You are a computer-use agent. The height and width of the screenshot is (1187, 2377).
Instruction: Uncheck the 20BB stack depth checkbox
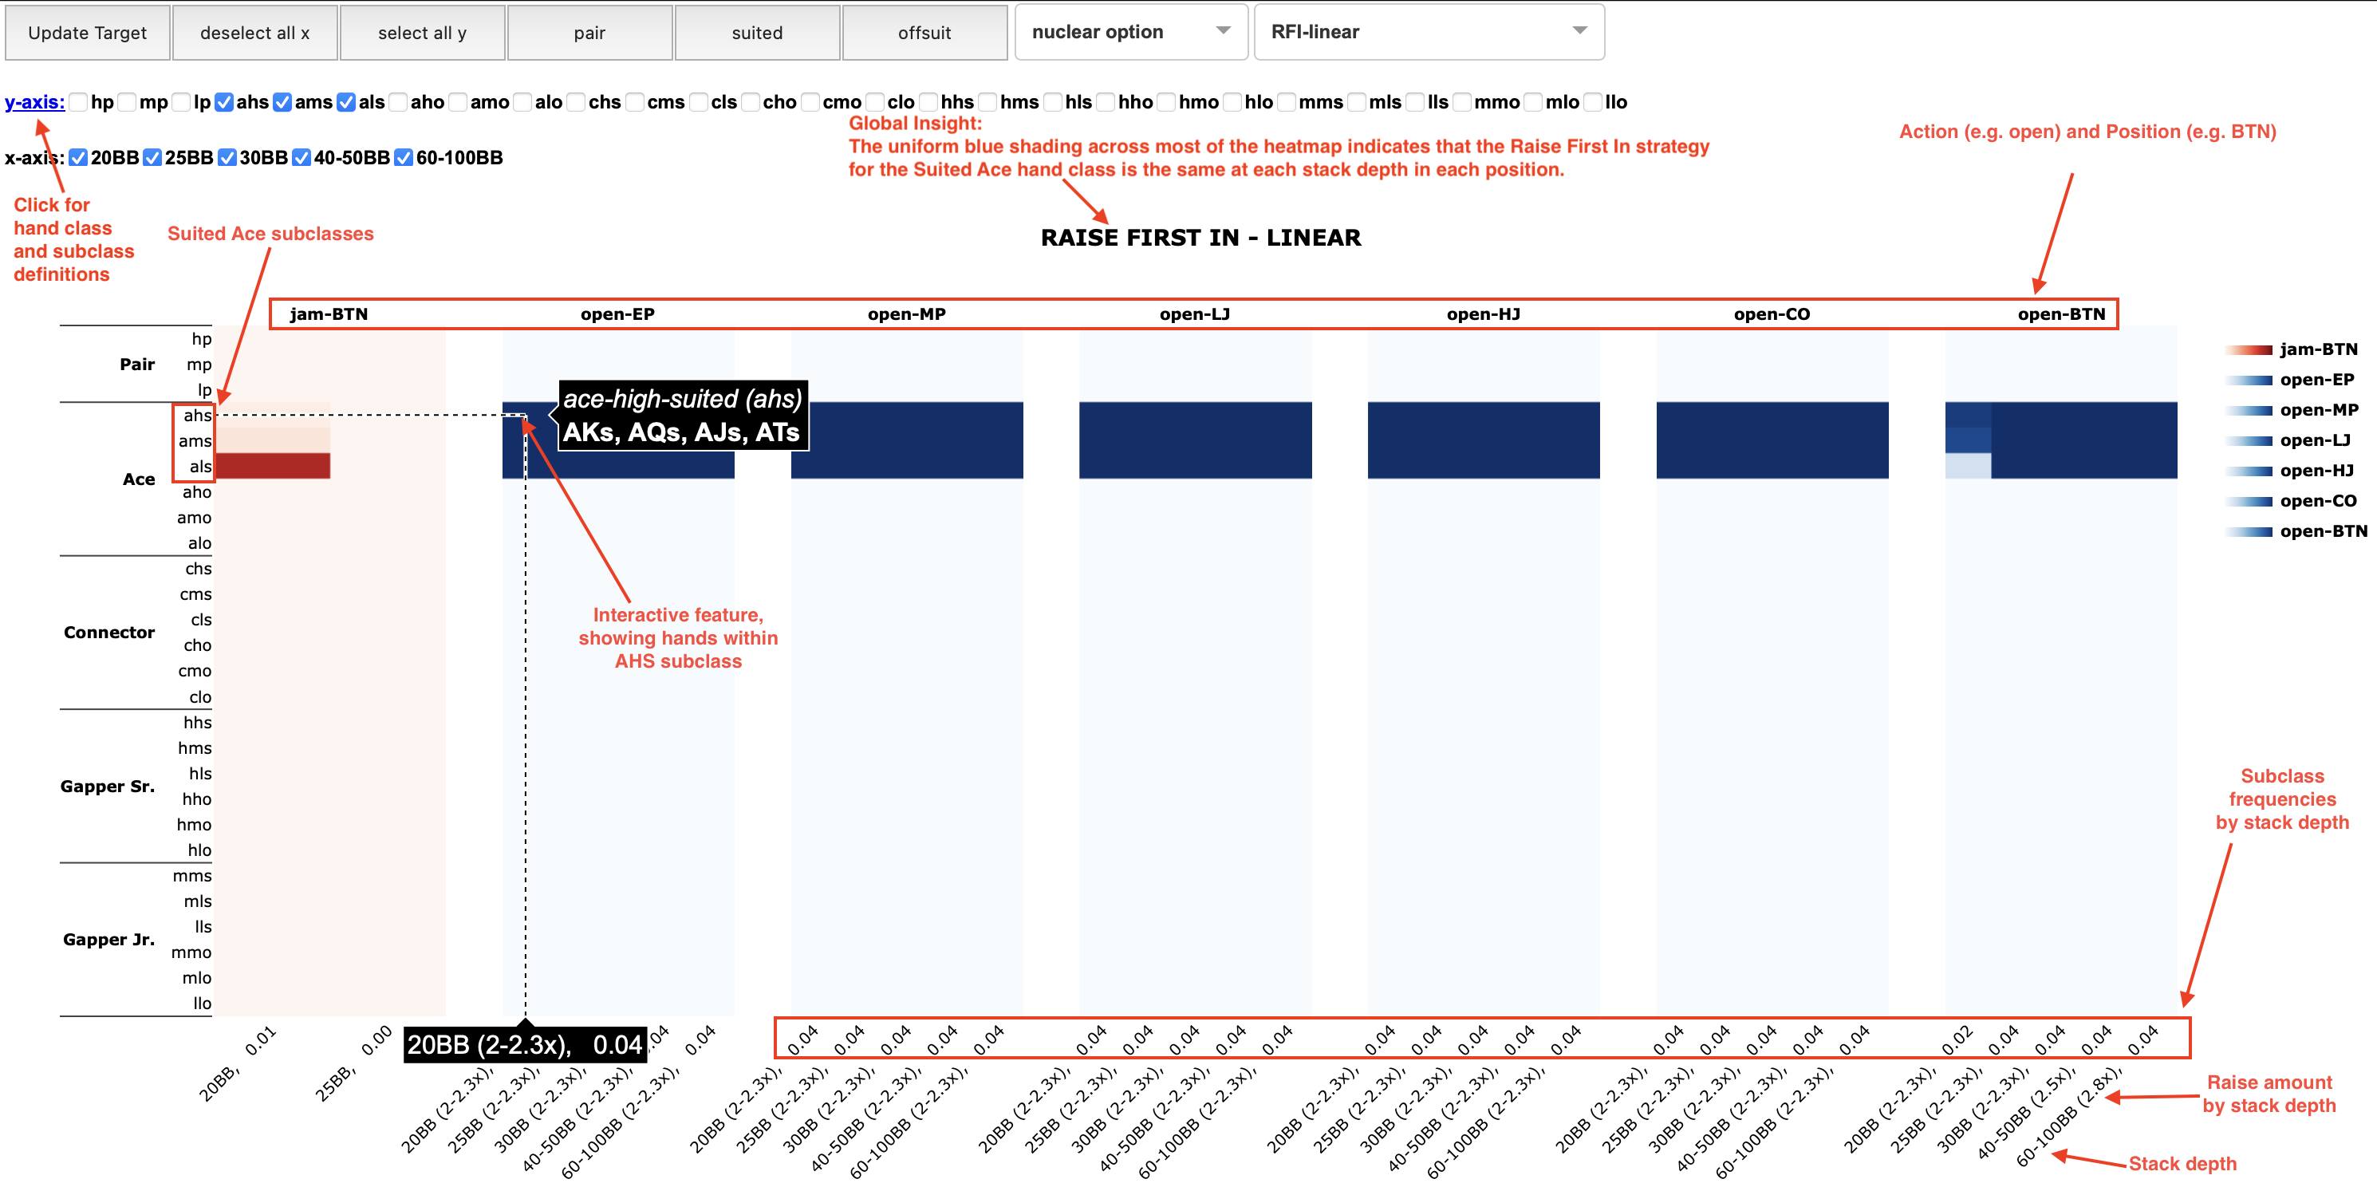coord(78,157)
